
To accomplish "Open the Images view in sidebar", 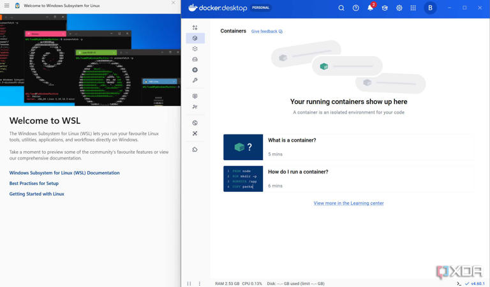I will pyautogui.click(x=195, y=48).
